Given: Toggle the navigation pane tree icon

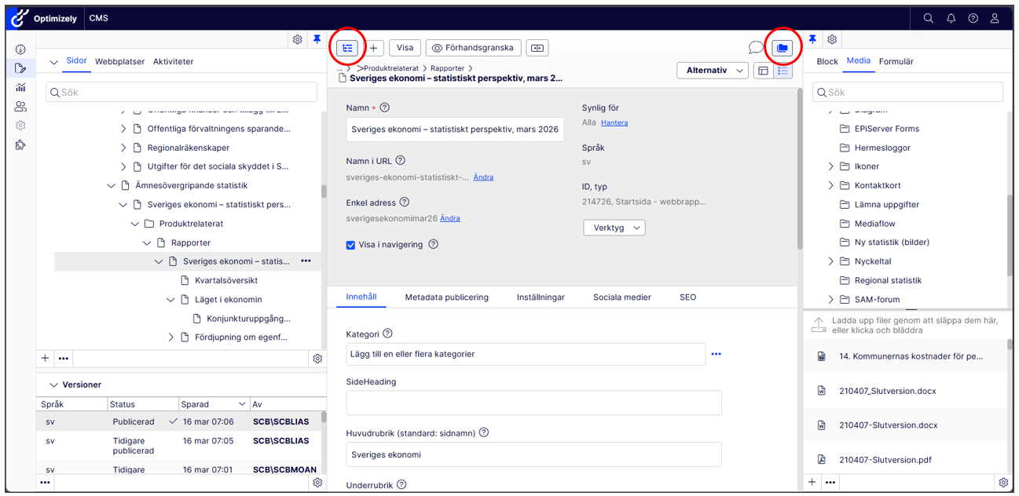Looking at the screenshot, I should (347, 48).
